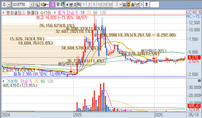Choose interval 1 button
The image size is (202, 118).
[84, 5]
